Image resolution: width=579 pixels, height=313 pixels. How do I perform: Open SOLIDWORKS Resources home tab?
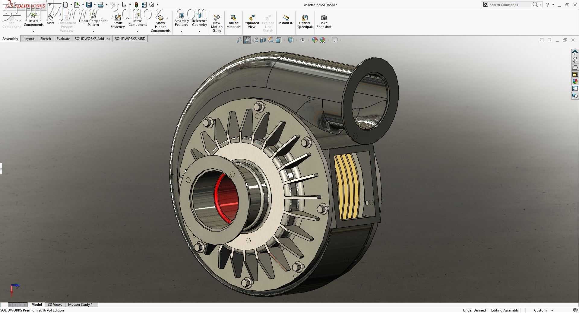click(x=575, y=53)
